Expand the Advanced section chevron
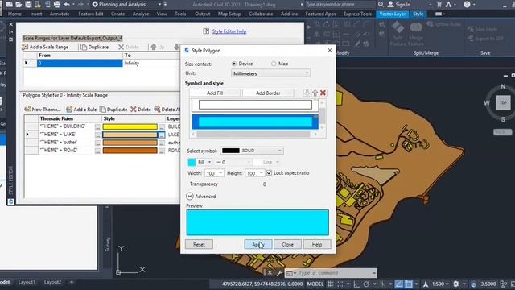 190,196
